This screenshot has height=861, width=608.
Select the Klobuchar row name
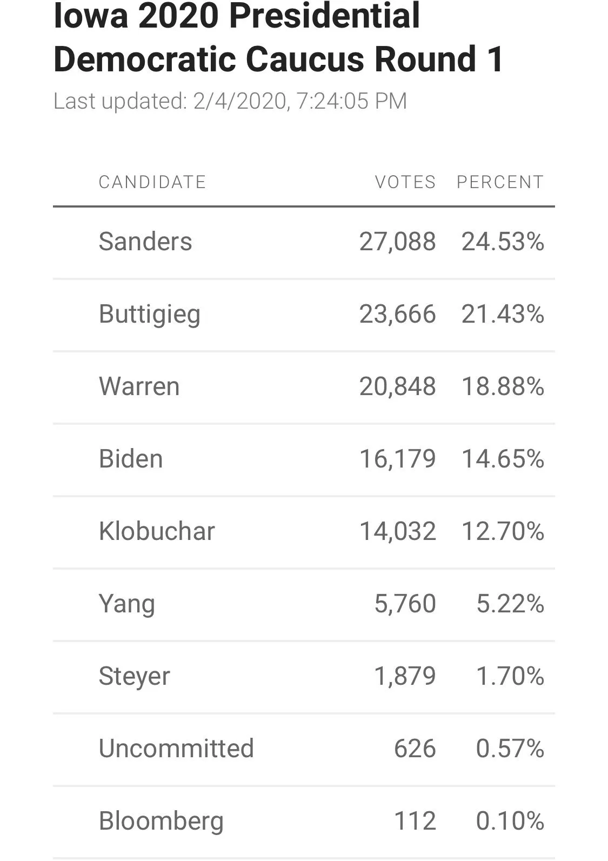[x=157, y=531]
